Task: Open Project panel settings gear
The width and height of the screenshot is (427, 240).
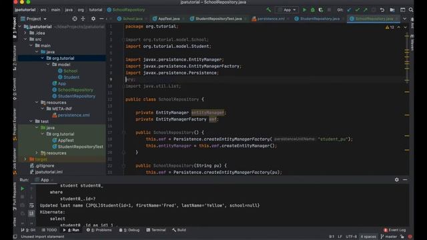Action: point(93,19)
